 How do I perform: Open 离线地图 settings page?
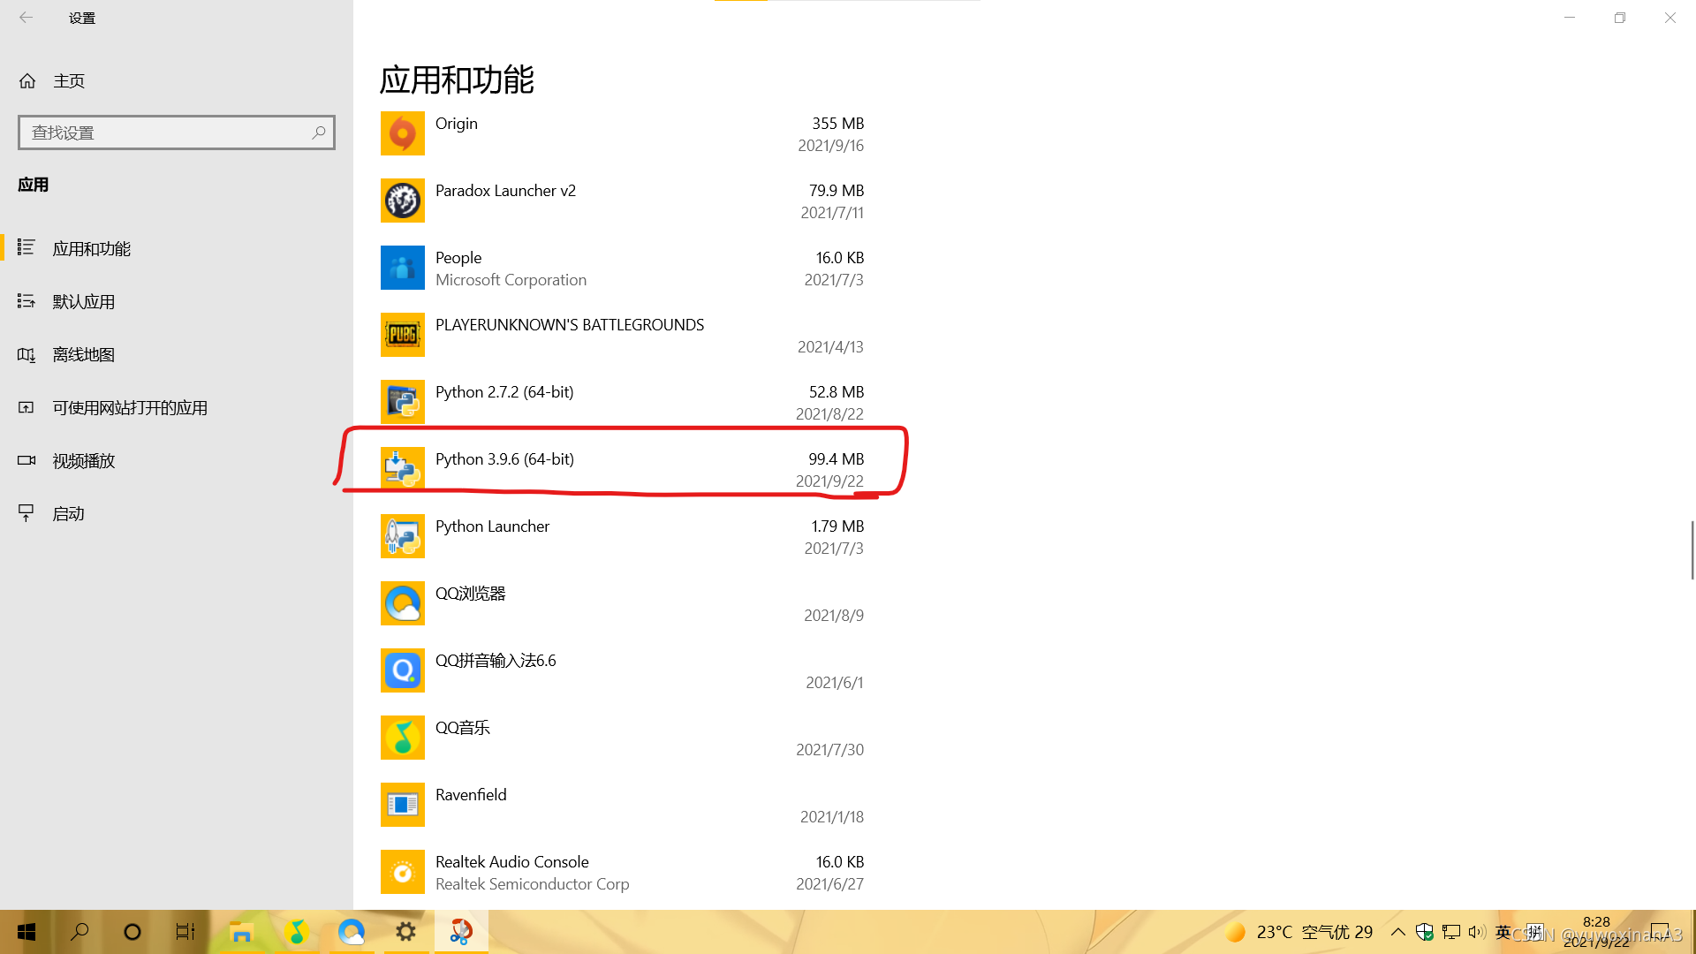[176, 354]
